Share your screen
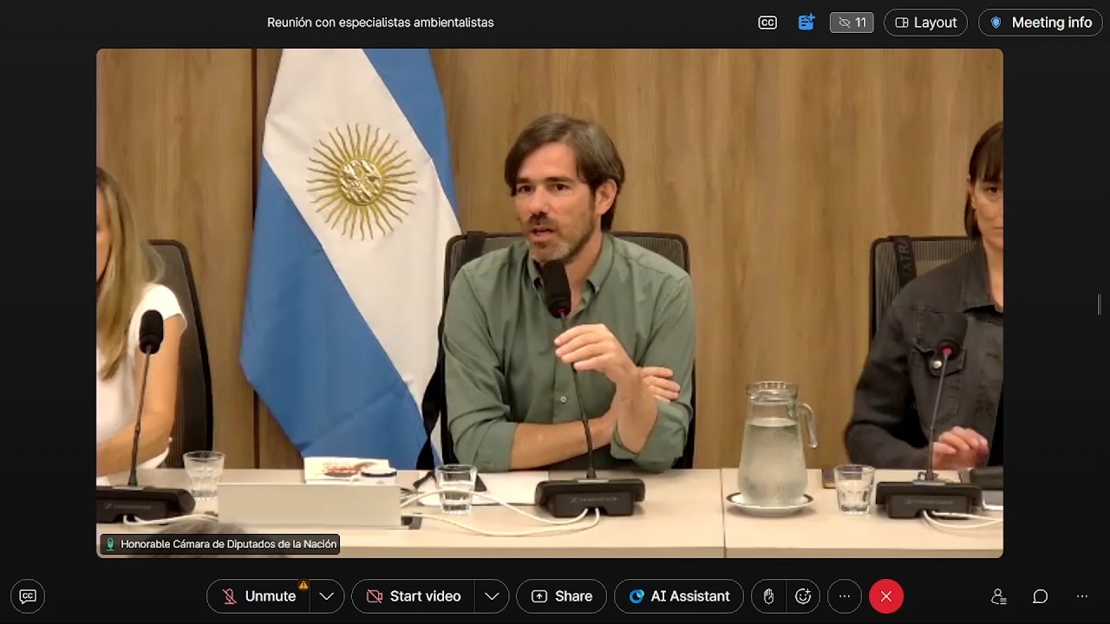This screenshot has height=624, width=1110. click(561, 596)
